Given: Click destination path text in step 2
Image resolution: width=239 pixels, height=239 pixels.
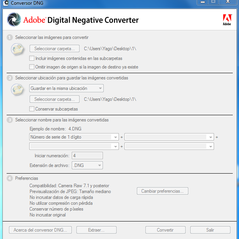Looking at the screenshot, I should (x=110, y=99).
